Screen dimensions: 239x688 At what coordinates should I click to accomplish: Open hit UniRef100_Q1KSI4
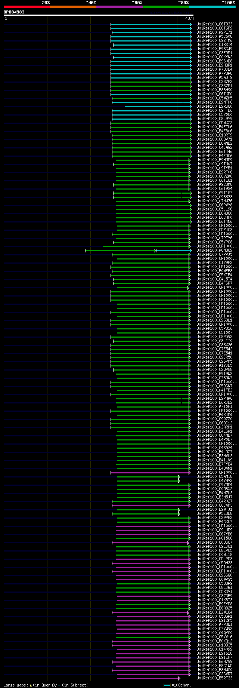pos(214,45)
